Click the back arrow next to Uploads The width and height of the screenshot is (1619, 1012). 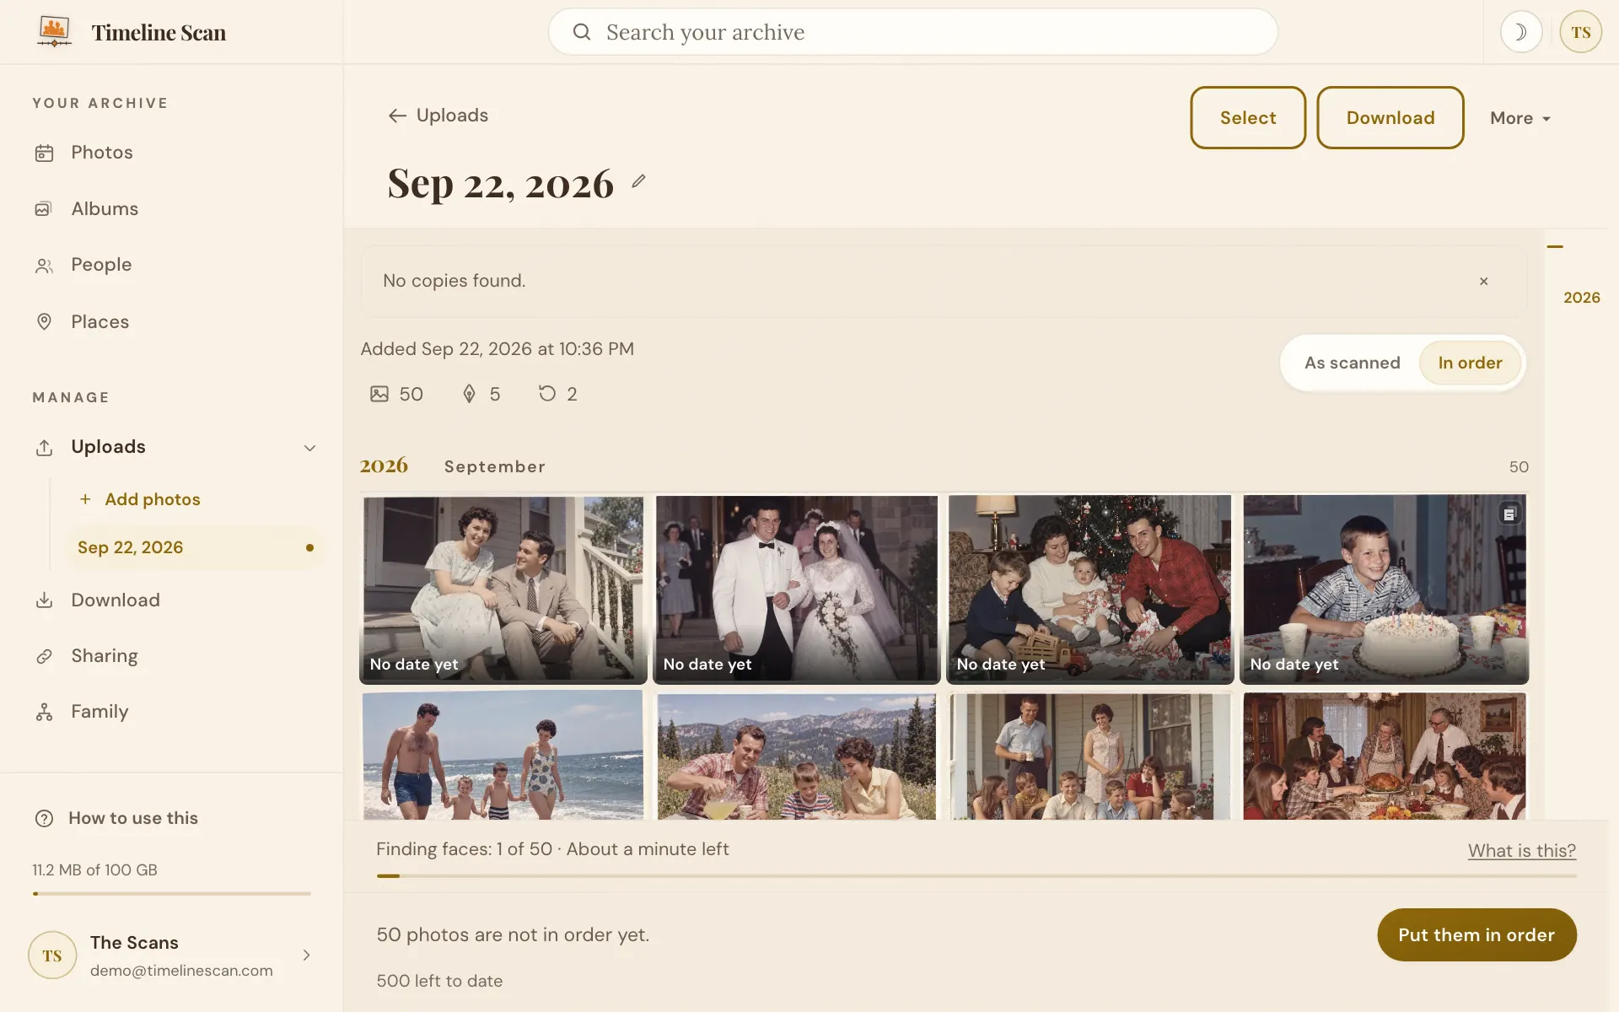[397, 116]
